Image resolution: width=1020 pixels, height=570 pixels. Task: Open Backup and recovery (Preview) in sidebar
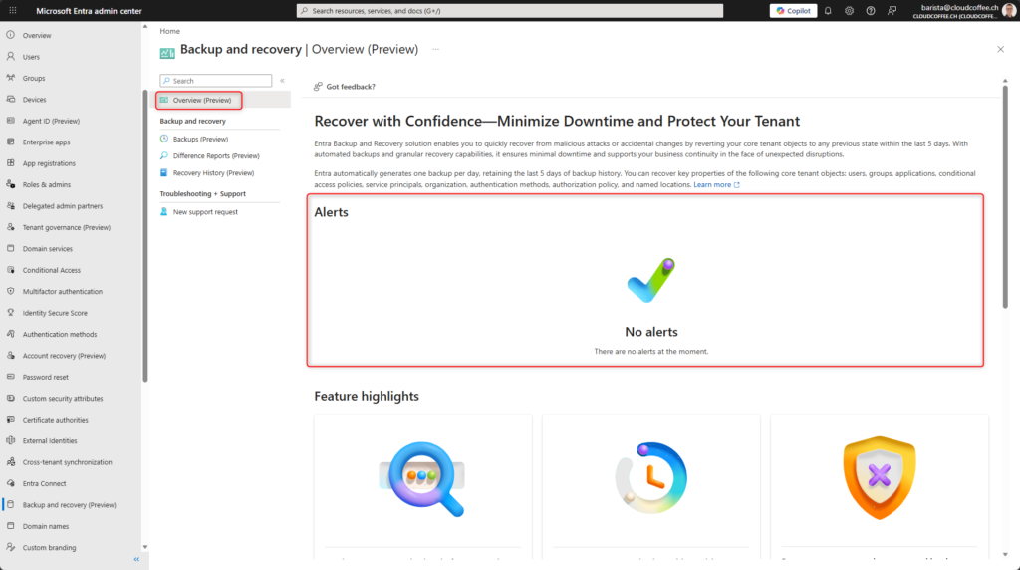coord(71,505)
